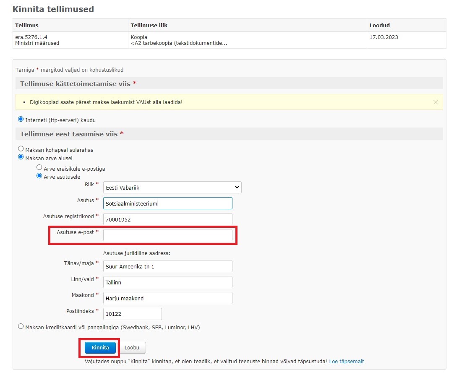Click the 'Tellimuse liik' column header
The image size is (454, 375).
(x=149, y=26)
